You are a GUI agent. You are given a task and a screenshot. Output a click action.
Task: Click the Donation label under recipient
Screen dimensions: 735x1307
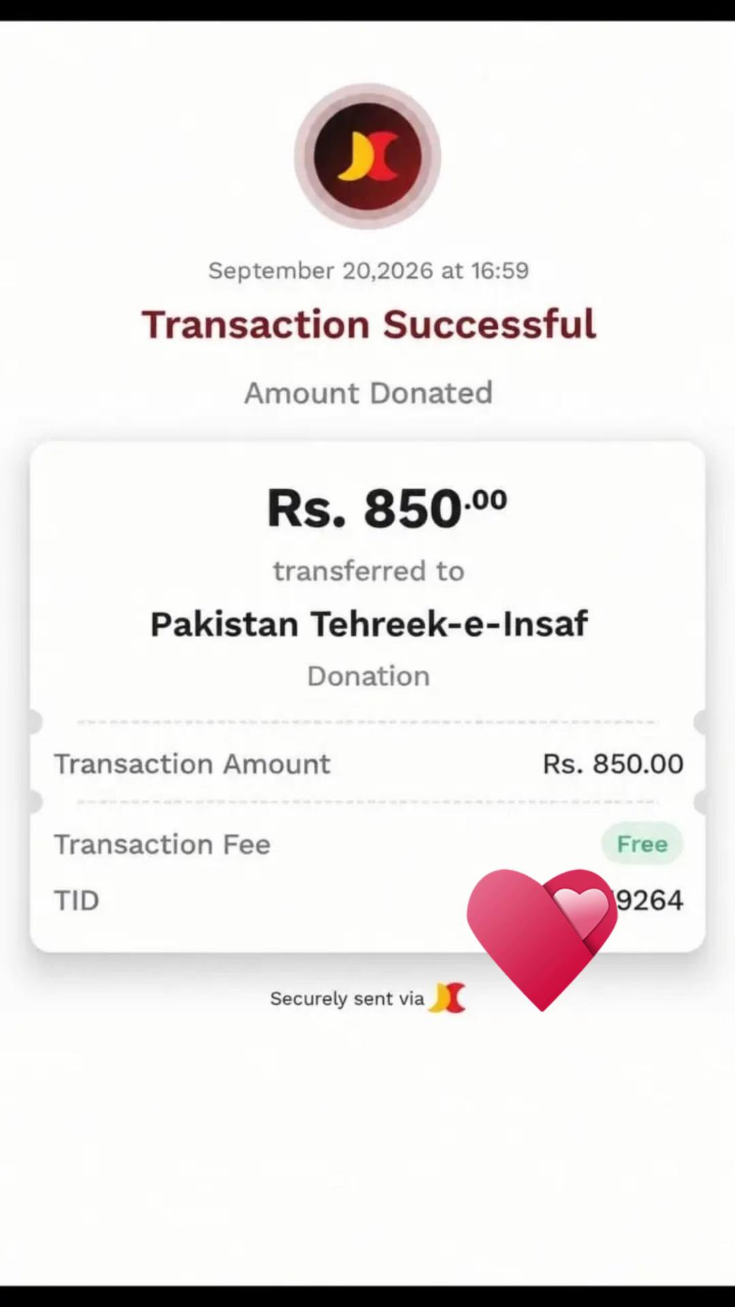coord(368,676)
